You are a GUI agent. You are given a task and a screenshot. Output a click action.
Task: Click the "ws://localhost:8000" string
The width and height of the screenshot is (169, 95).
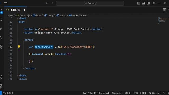[77, 47]
